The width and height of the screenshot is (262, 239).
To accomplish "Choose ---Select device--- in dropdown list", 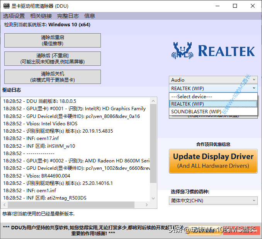I will tap(213, 97).
